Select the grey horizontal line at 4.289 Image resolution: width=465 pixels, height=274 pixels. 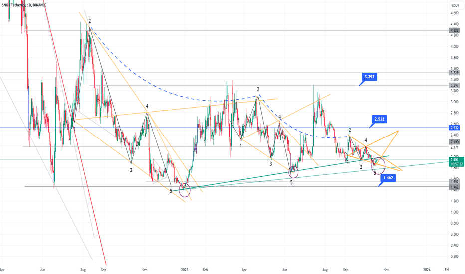click(x=237, y=30)
